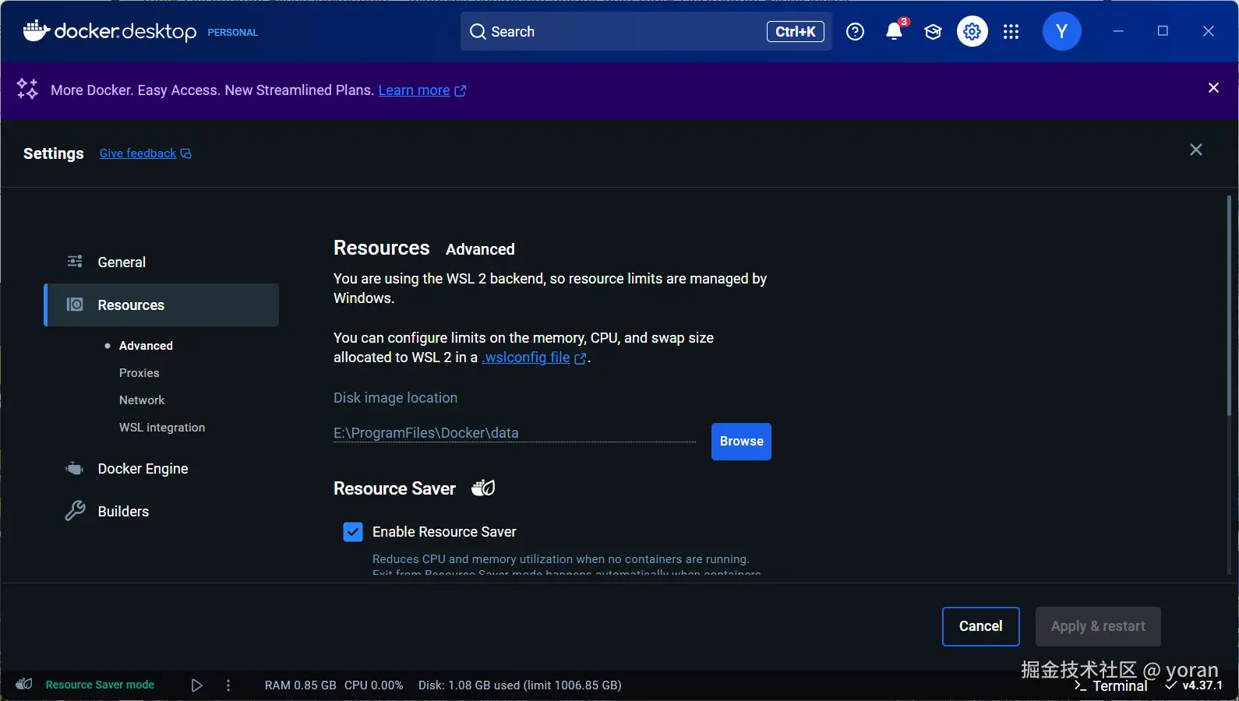1239x701 pixels.
Task: Open the Advanced resources sub-item
Action: [146, 346]
